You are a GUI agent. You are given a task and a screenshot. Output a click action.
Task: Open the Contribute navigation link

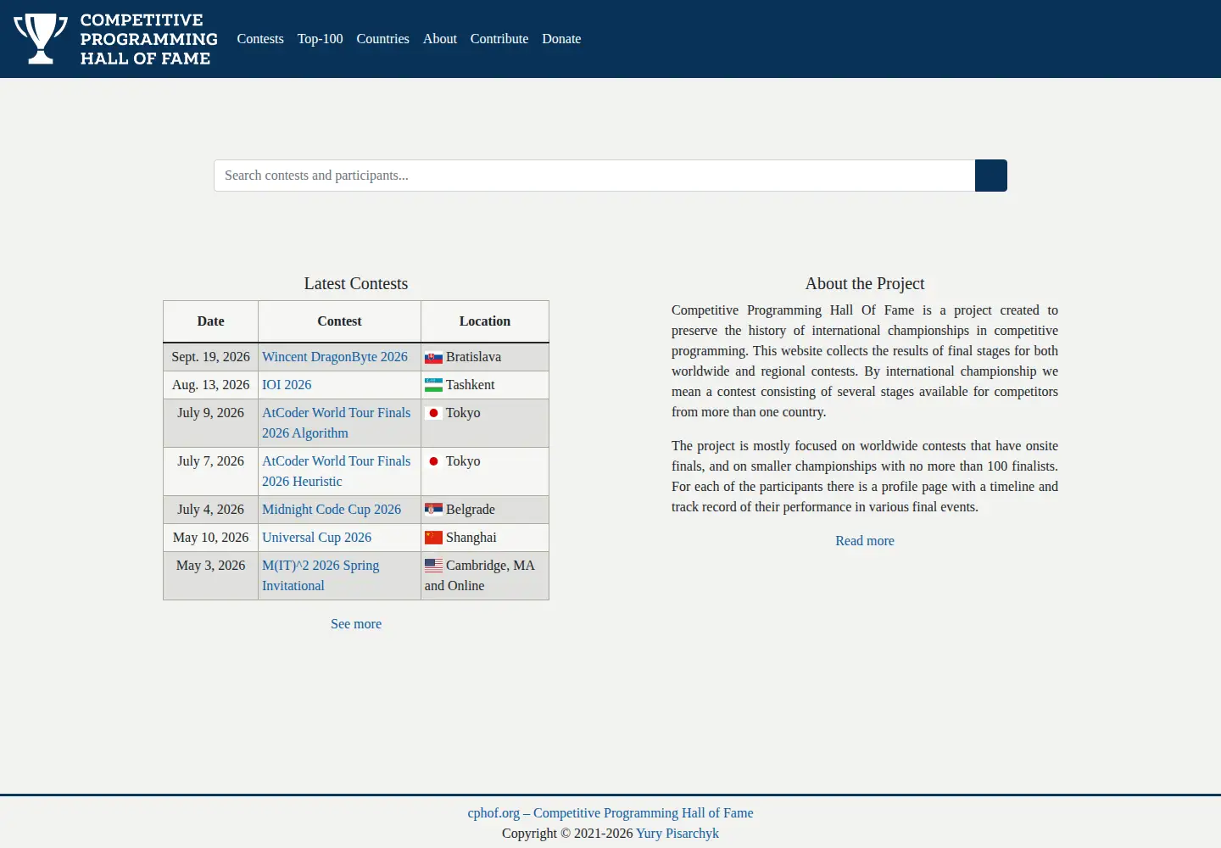(x=499, y=39)
